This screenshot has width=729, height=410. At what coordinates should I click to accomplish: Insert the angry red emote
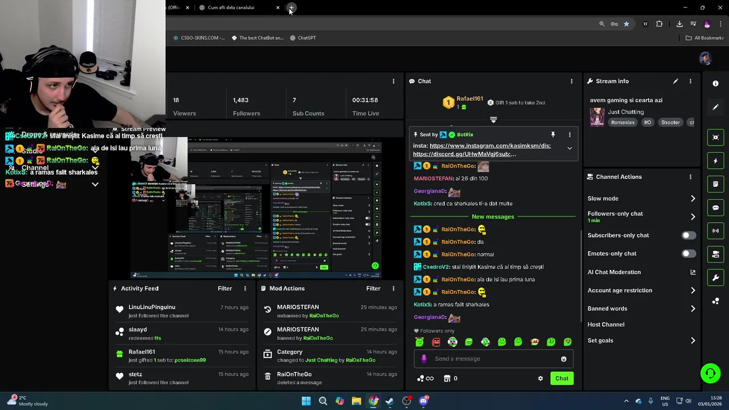(436, 342)
